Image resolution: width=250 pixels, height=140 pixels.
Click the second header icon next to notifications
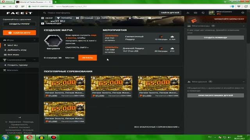tap(195, 13)
